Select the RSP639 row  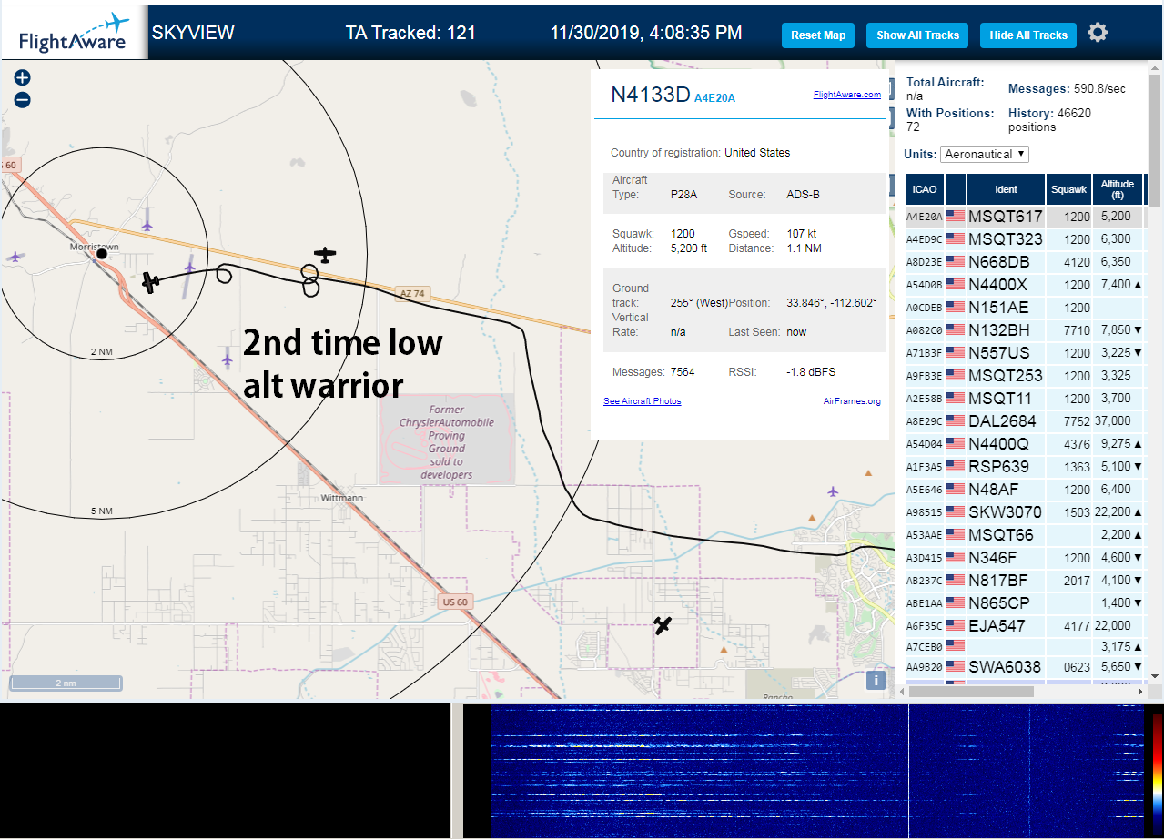[1025, 467]
